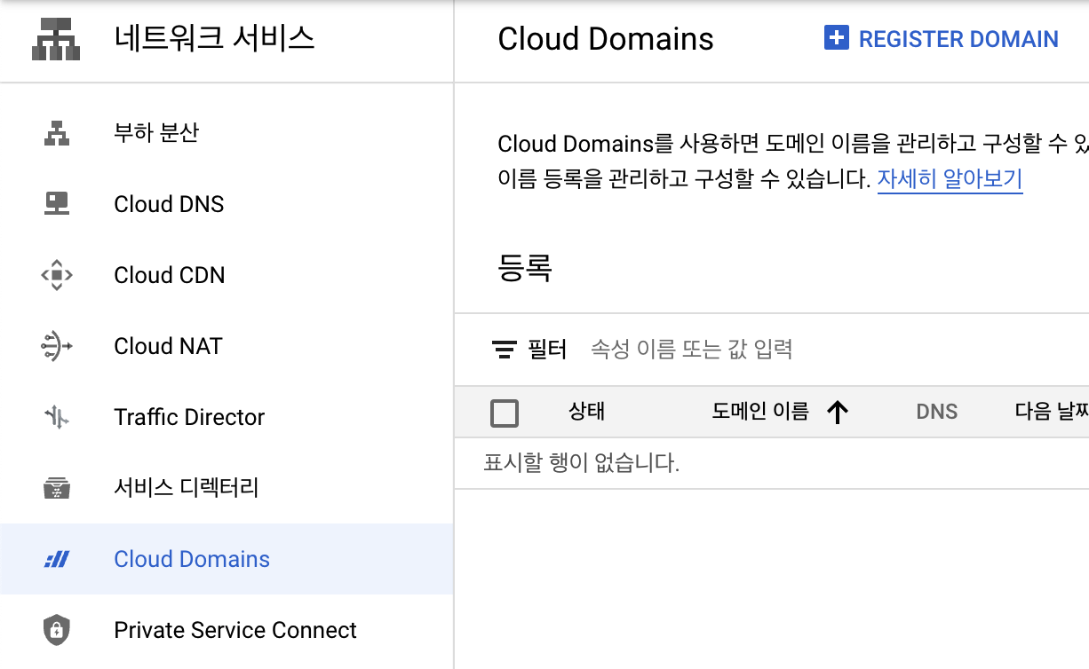1089x669 pixels.
Task: Click the 등록 section heading
Action: click(526, 267)
